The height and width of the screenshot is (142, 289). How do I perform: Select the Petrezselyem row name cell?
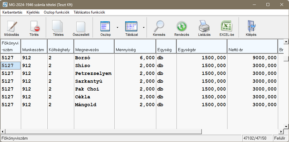(94, 73)
